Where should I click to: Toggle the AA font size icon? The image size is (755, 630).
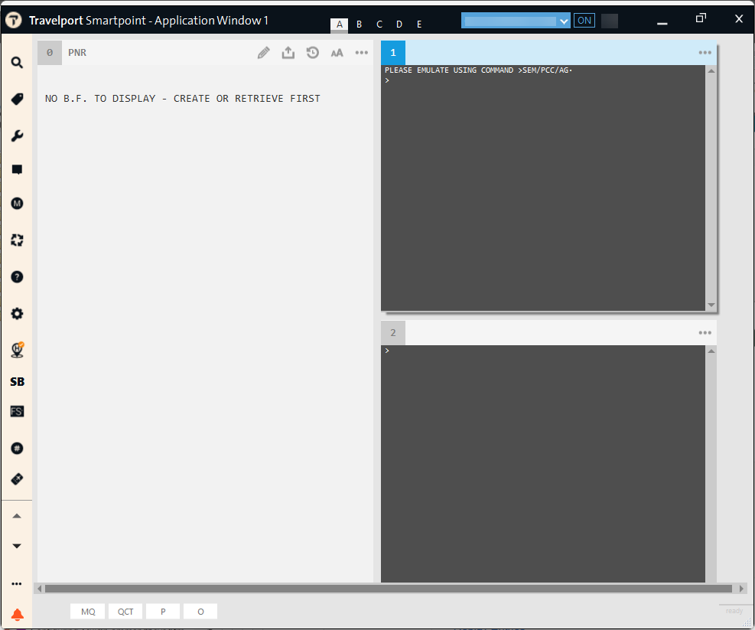click(x=337, y=53)
